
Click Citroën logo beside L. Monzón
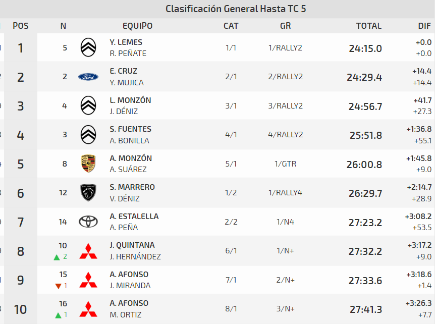click(x=88, y=105)
